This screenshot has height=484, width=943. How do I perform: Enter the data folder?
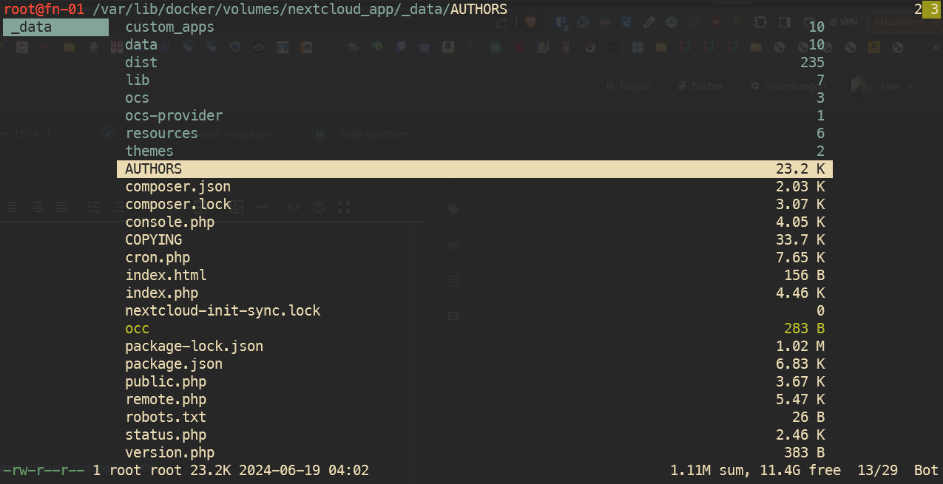(141, 45)
